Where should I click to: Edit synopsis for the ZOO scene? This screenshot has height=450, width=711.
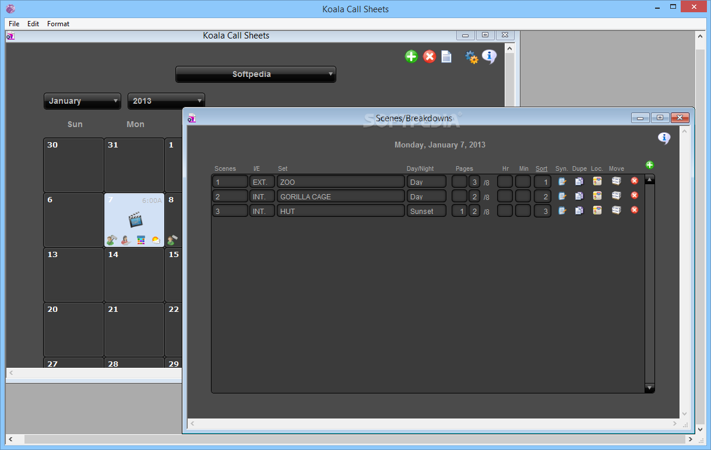[x=562, y=181]
